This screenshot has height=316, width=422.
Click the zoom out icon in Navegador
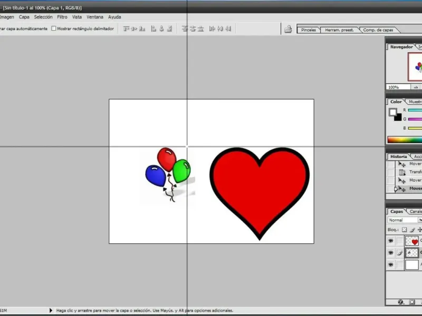[416, 87]
